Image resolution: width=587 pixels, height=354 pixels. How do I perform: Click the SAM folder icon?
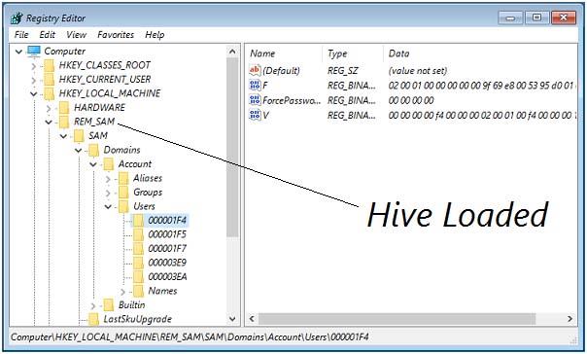coord(79,136)
